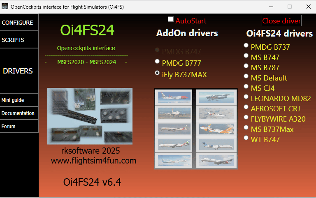Click the high-wing Cessna propeller plane thumbnail
Screen dimensions: 316x198
tap(216, 97)
